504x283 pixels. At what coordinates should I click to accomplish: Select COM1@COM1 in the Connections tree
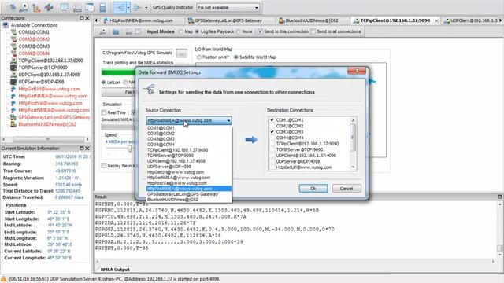coord(34,32)
